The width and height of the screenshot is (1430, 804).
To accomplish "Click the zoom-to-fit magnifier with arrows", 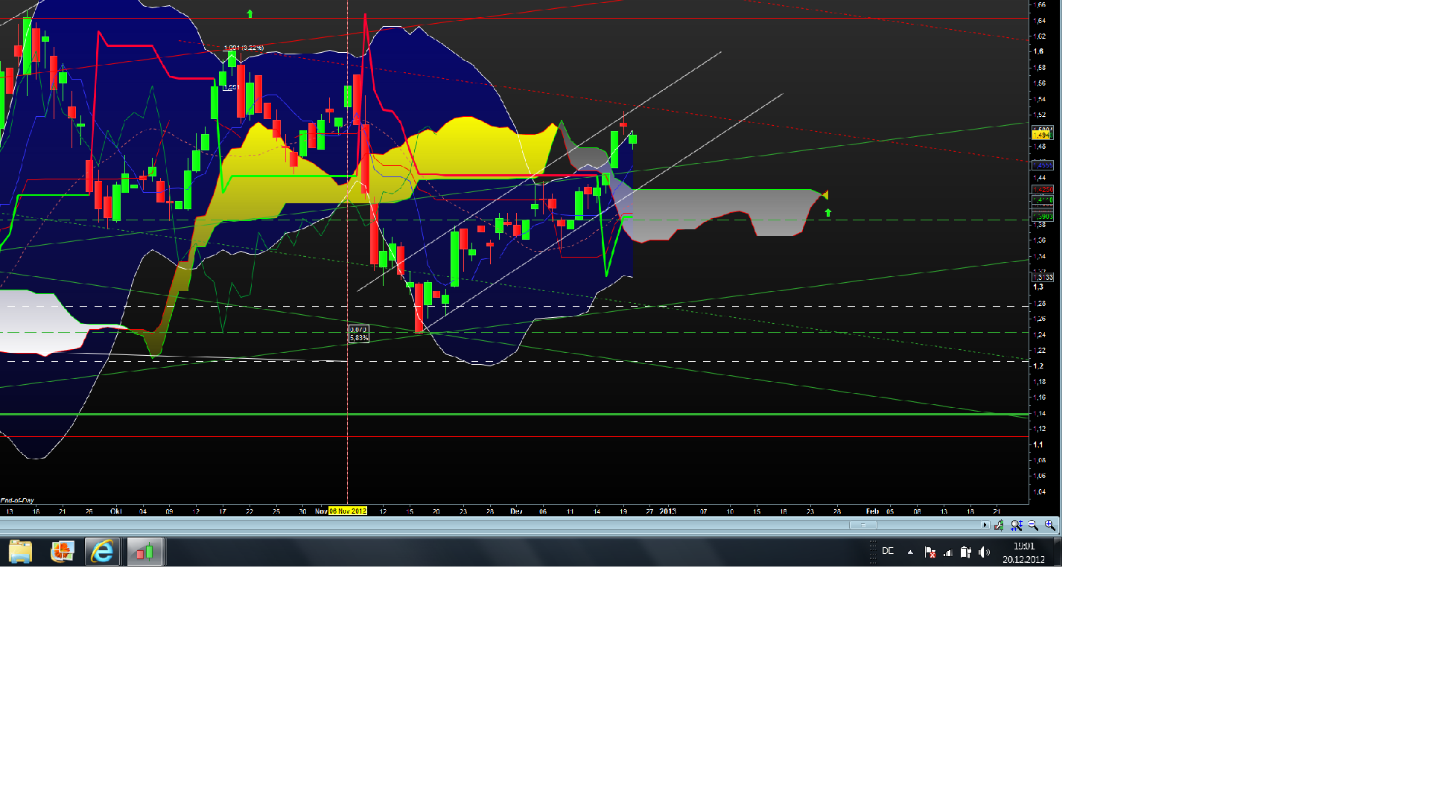I will pos(1017,526).
